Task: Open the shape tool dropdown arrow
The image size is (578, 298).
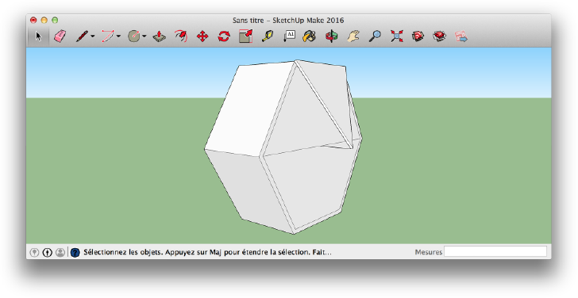Action: (144, 36)
